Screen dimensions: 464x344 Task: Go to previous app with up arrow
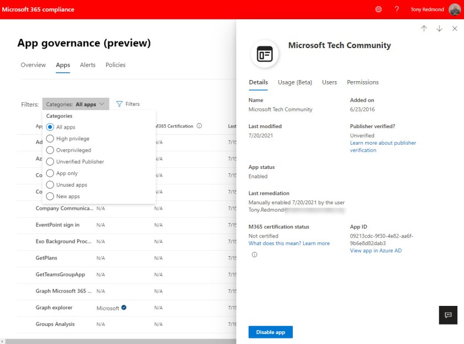424,28
